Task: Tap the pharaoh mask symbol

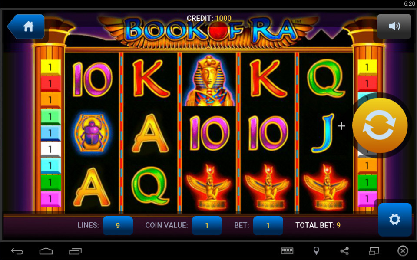Action: pos(209,80)
